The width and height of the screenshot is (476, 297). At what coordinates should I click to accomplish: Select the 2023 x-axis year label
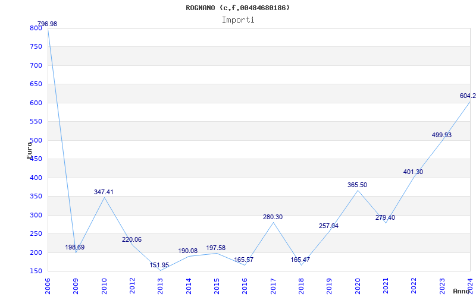pos(442,286)
